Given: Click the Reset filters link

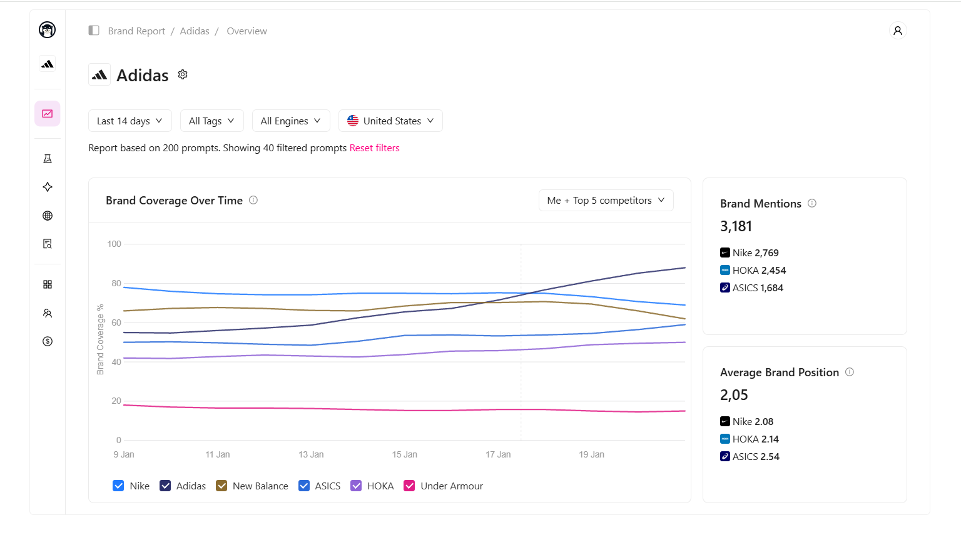Looking at the screenshot, I should [374, 147].
